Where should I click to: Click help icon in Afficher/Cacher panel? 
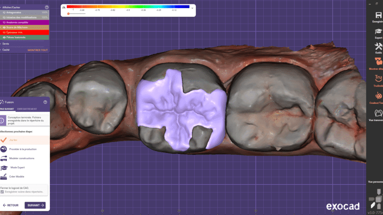click(46, 7)
